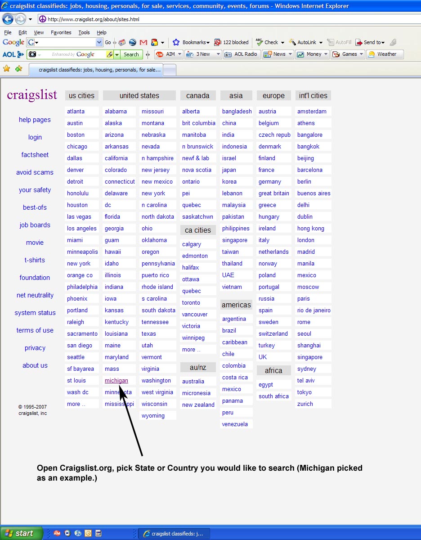Click the Google toolbar Go button
The height and width of the screenshot is (540, 421).
108,42
